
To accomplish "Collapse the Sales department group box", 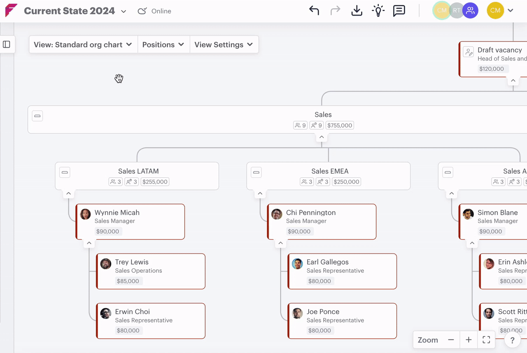I will point(37,116).
